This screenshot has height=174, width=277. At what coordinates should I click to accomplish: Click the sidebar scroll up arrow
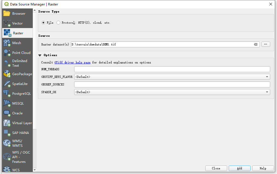tap(35, 10)
